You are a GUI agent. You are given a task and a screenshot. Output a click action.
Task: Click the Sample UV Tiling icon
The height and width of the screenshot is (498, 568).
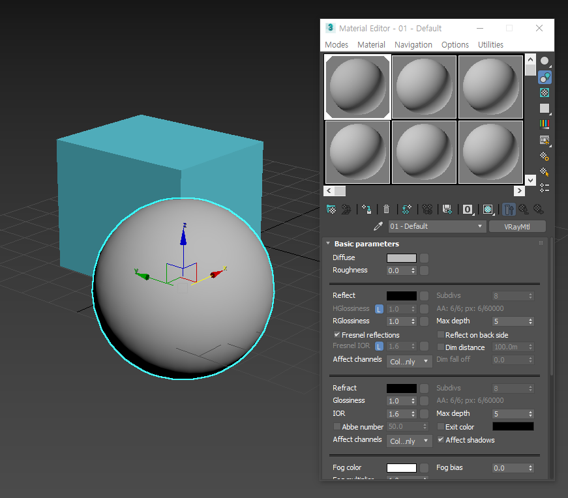545,108
